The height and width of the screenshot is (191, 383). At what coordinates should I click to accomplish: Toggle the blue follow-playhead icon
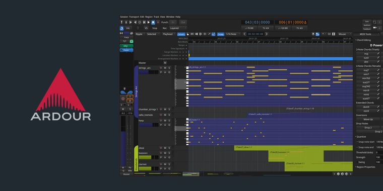coord(317,34)
